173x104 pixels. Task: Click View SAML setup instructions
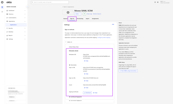point(128,71)
